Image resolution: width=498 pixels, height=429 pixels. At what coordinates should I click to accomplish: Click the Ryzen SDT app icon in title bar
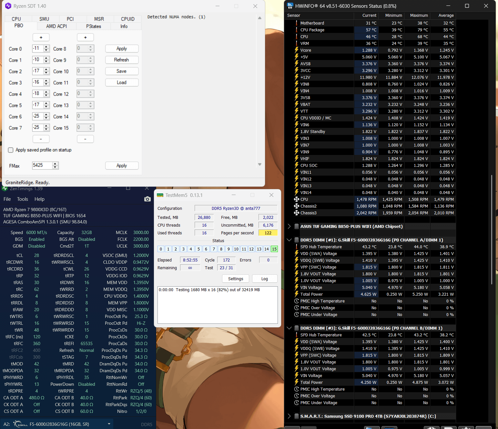click(x=8, y=6)
